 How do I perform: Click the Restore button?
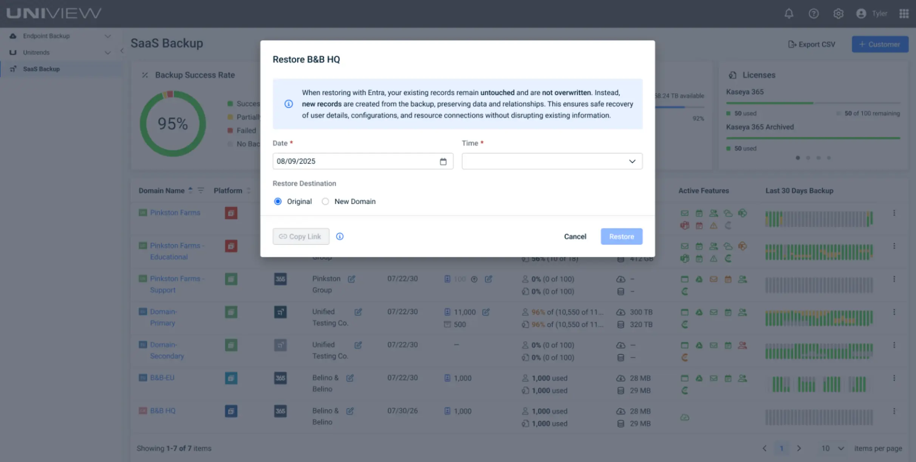pyautogui.click(x=621, y=236)
